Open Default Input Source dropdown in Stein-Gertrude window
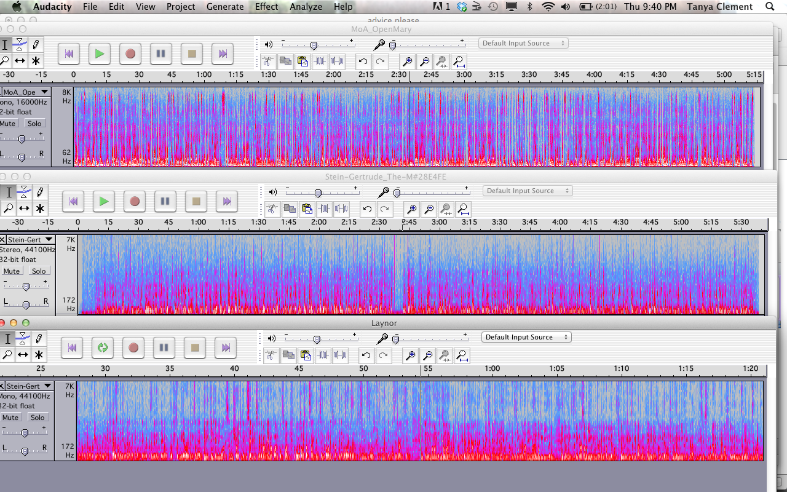This screenshot has height=492, width=787. tap(528, 191)
